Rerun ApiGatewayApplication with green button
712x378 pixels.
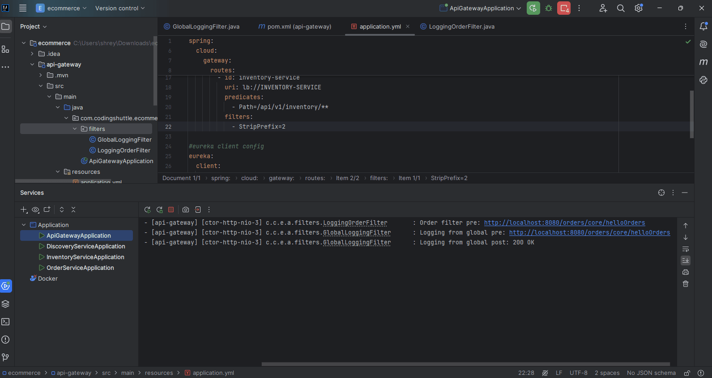(533, 8)
